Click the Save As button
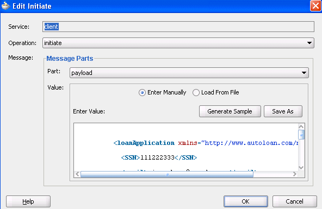The height and width of the screenshot is (209, 322). pos(283,111)
